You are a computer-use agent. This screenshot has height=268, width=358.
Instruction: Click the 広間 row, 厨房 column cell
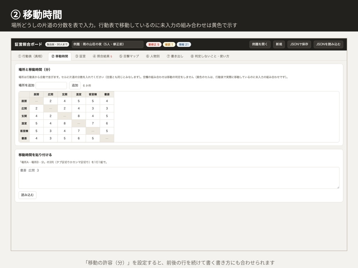[x=36, y=109]
